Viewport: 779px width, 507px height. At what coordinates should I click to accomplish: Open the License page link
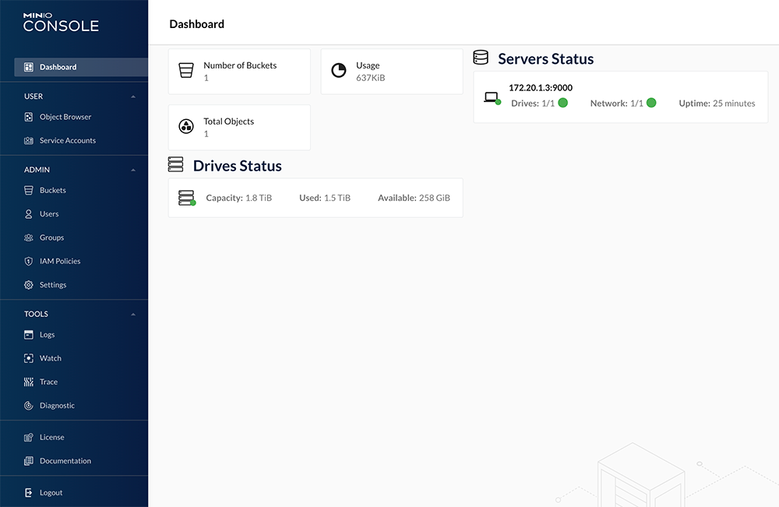tap(52, 438)
